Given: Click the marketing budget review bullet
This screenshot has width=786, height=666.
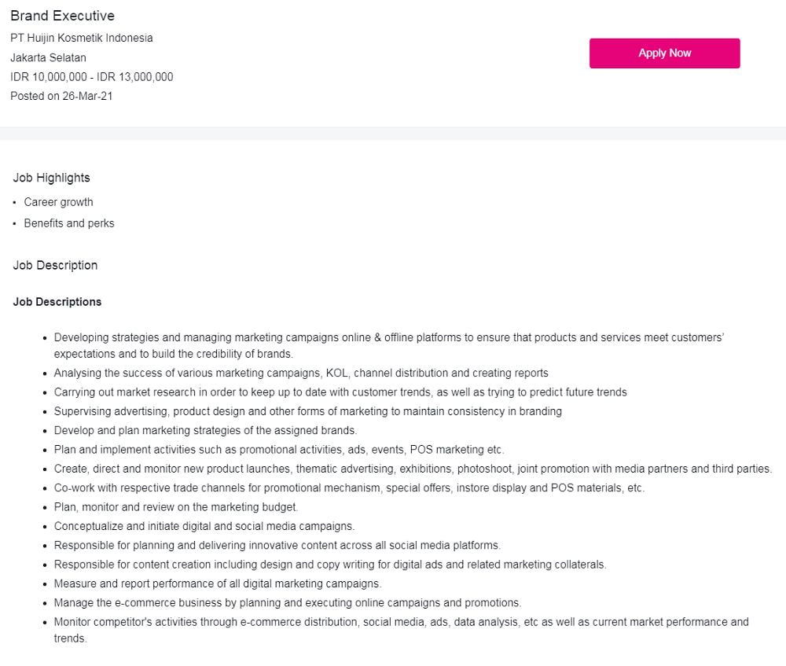Looking at the screenshot, I should [x=176, y=507].
